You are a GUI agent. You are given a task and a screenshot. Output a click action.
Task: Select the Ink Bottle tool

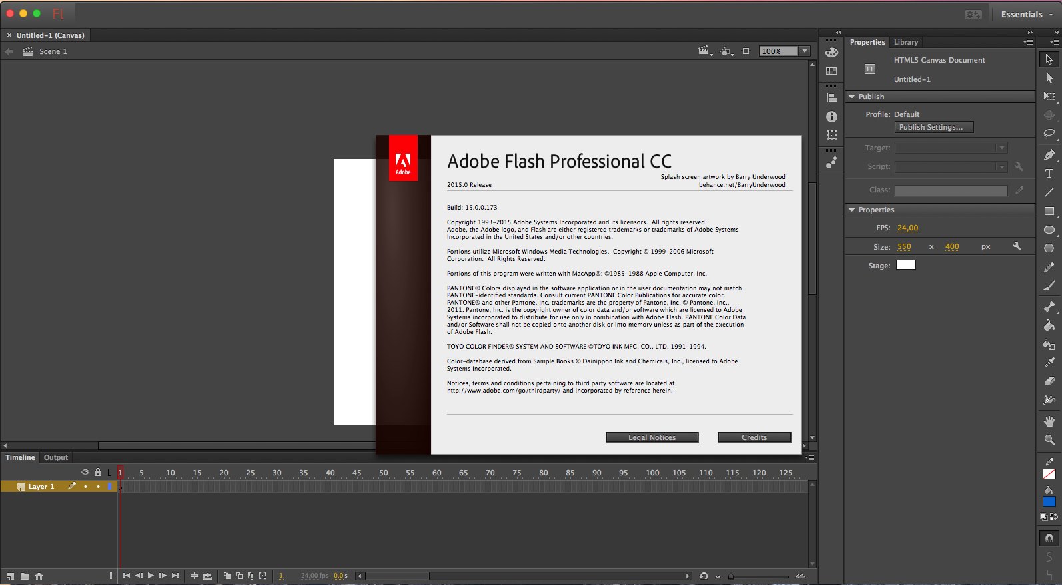(1049, 344)
